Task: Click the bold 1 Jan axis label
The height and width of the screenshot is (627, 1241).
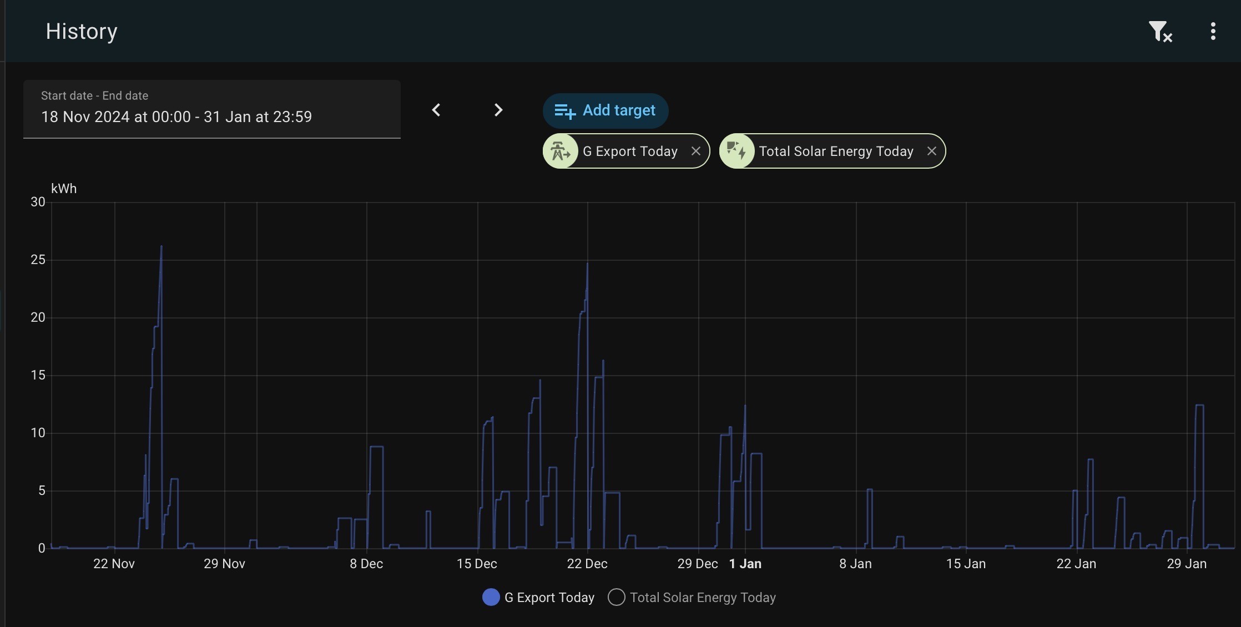Action: click(745, 564)
